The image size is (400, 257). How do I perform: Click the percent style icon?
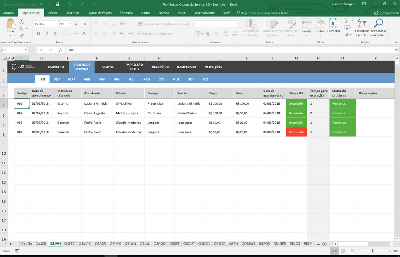(x=208, y=34)
